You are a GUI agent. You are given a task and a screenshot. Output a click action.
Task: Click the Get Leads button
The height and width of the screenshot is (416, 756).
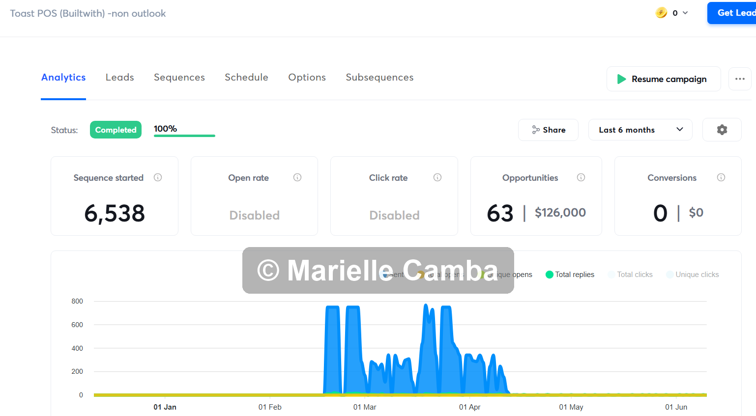pos(732,13)
